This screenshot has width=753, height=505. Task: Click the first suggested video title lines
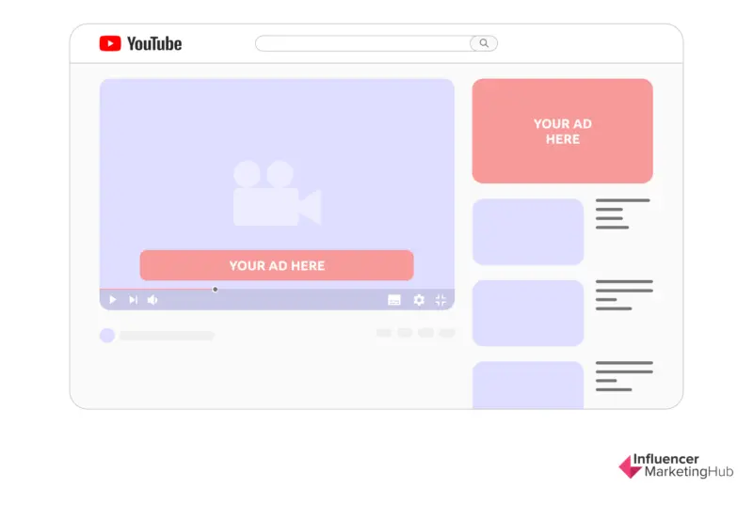pyautogui.click(x=622, y=213)
